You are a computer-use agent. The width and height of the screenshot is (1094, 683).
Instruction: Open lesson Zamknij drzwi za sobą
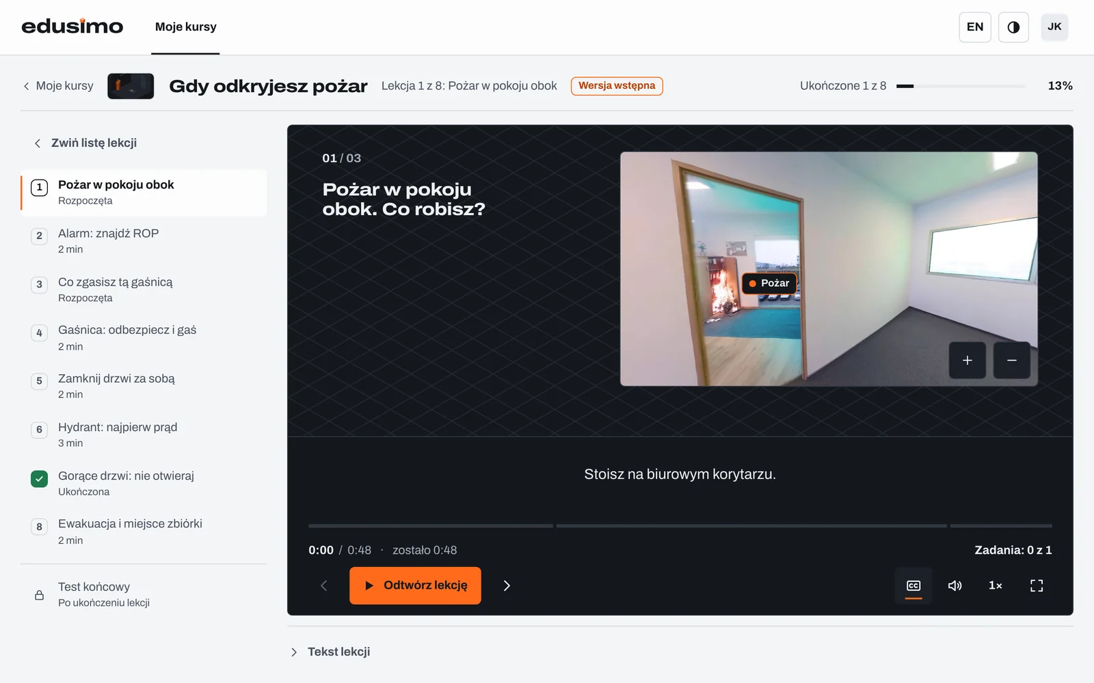coord(144,387)
